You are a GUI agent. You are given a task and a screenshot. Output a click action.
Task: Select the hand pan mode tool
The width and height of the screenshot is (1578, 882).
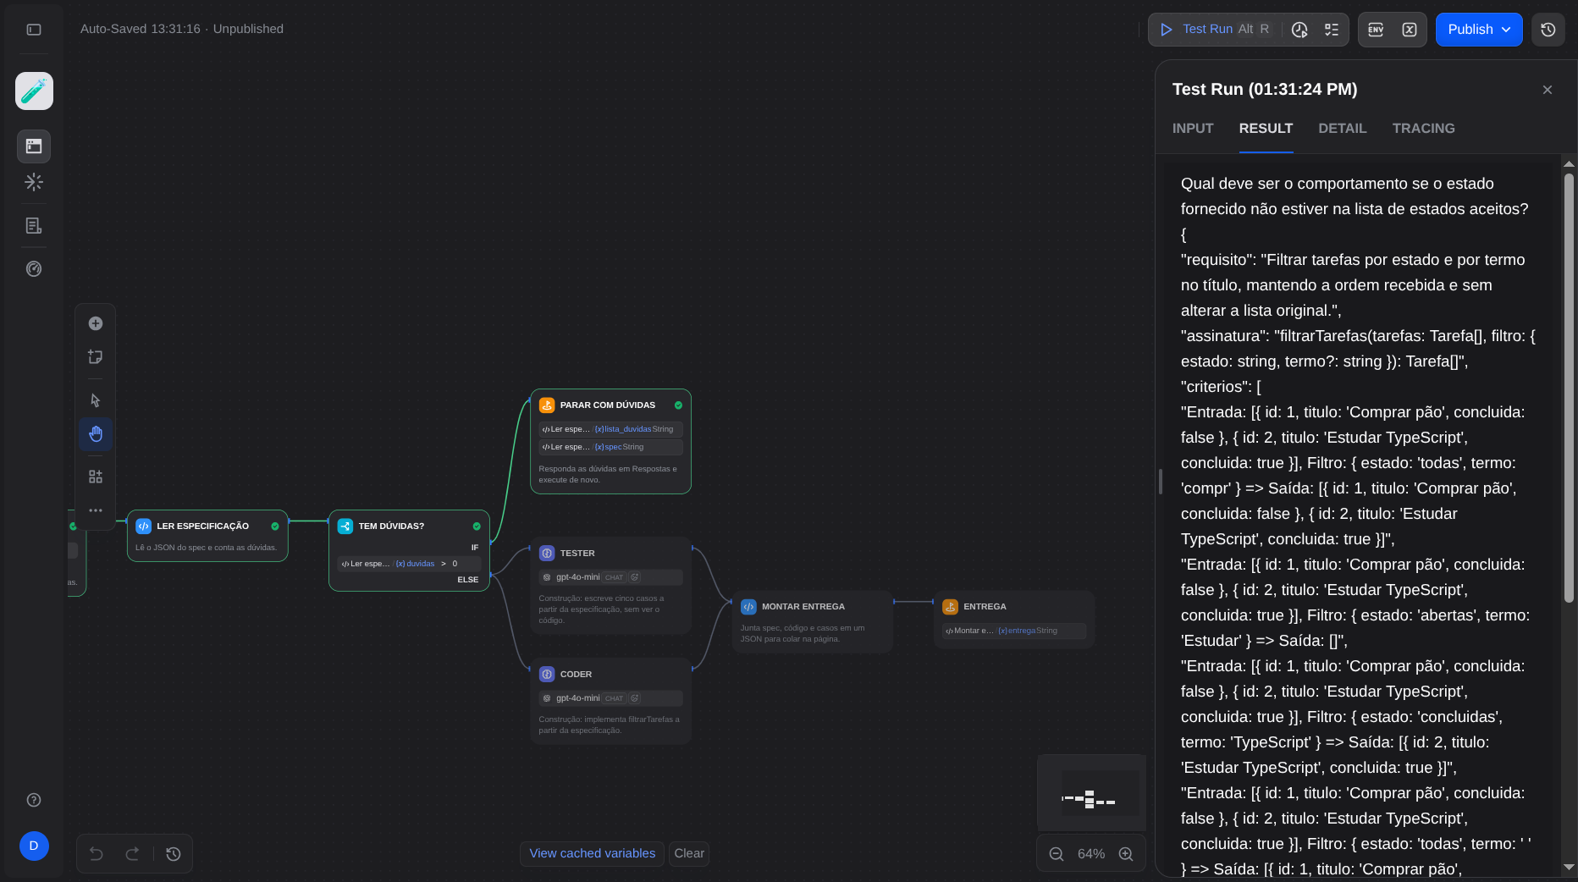pyautogui.click(x=96, y=434)
